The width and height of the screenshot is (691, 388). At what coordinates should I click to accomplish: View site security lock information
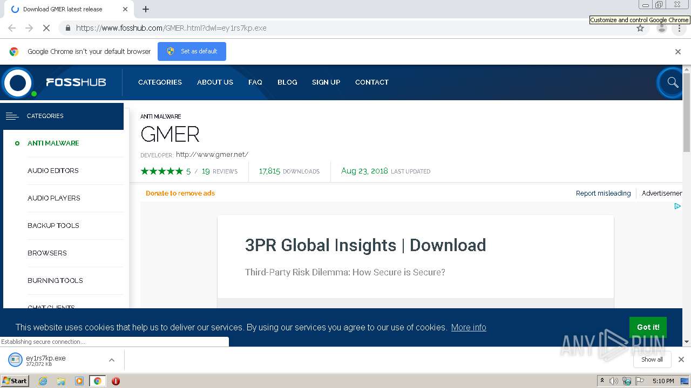(x=68, y=28)
